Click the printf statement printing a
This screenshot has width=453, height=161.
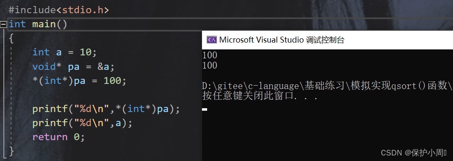[x=82, y=123]
